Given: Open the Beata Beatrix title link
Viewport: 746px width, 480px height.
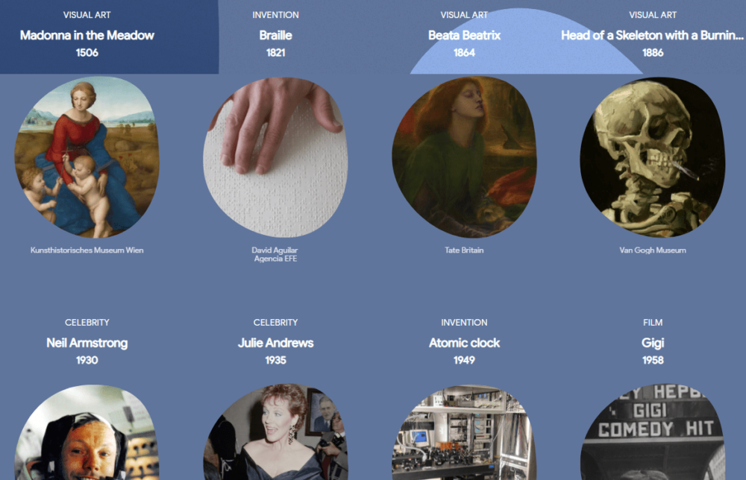Looking at the screenshot, I should pos(464,35).
